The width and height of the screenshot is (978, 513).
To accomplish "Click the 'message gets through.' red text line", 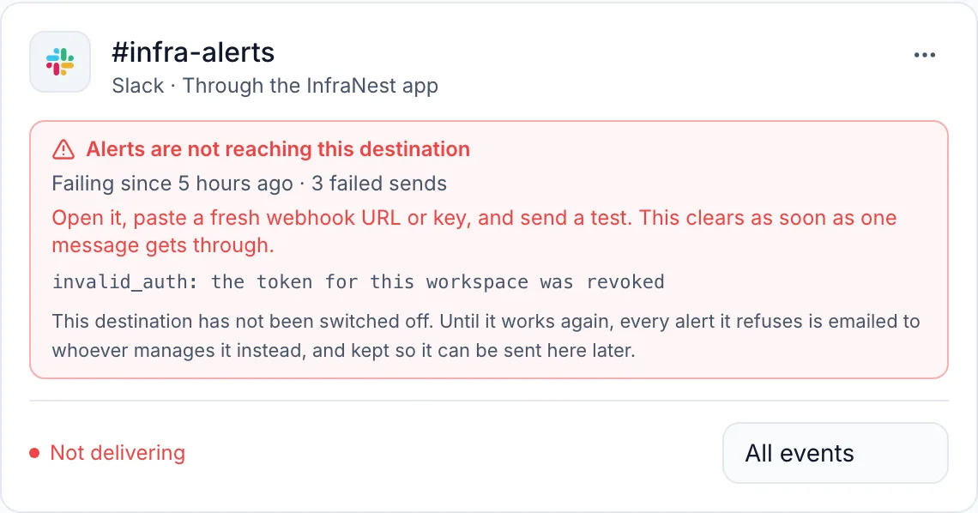I will [x=163, y=245].
